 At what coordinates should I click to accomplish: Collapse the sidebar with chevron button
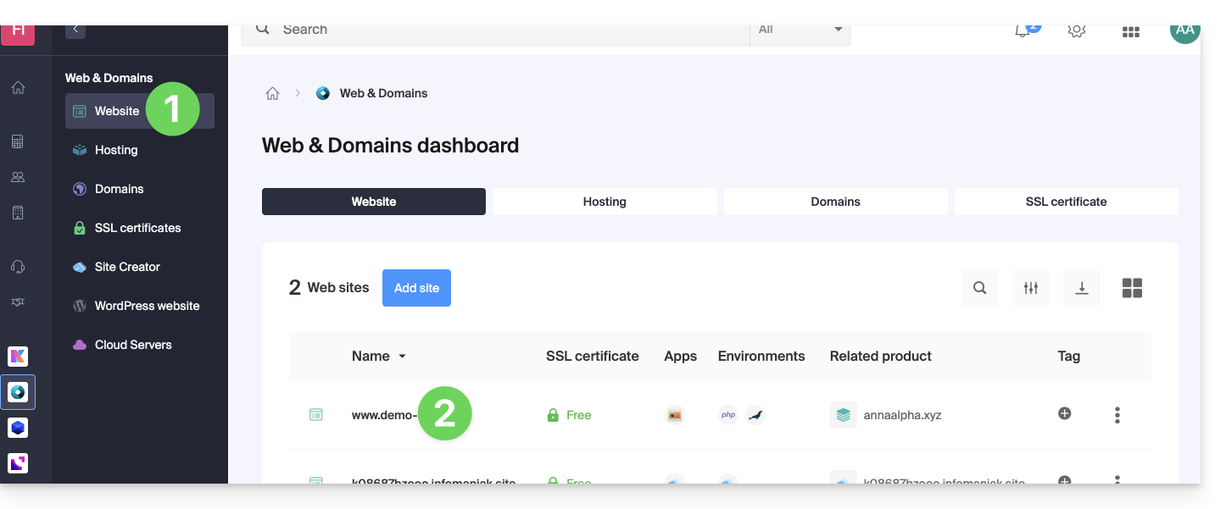click(75, 30)
